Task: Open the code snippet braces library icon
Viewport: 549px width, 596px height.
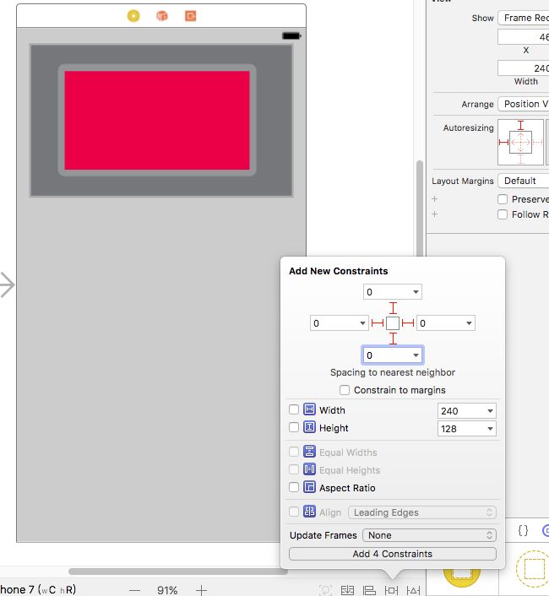Action: point(523,530)
